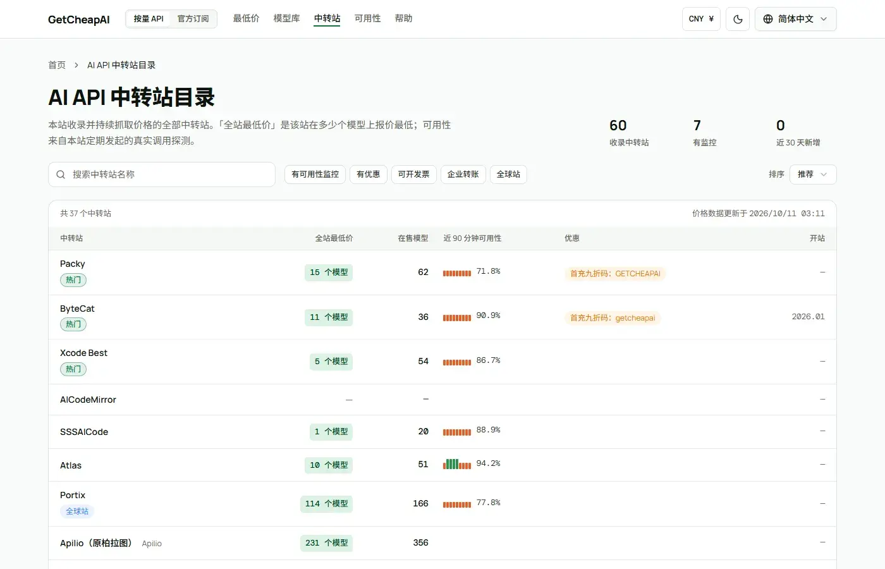
Task: Toggle 全球站 filter chip
Action: (508, 174)
